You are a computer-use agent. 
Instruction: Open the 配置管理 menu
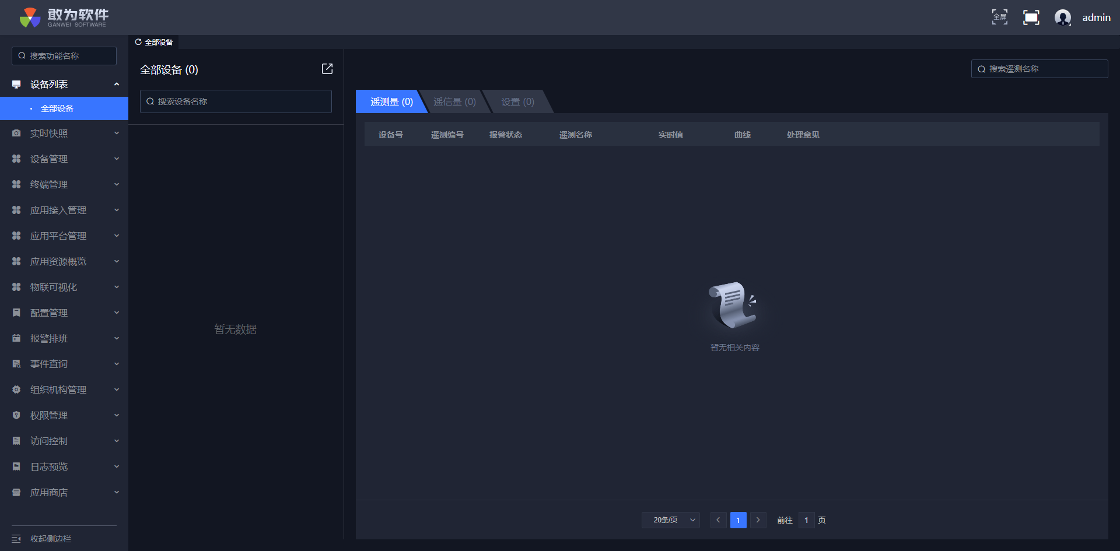[64, 313]
